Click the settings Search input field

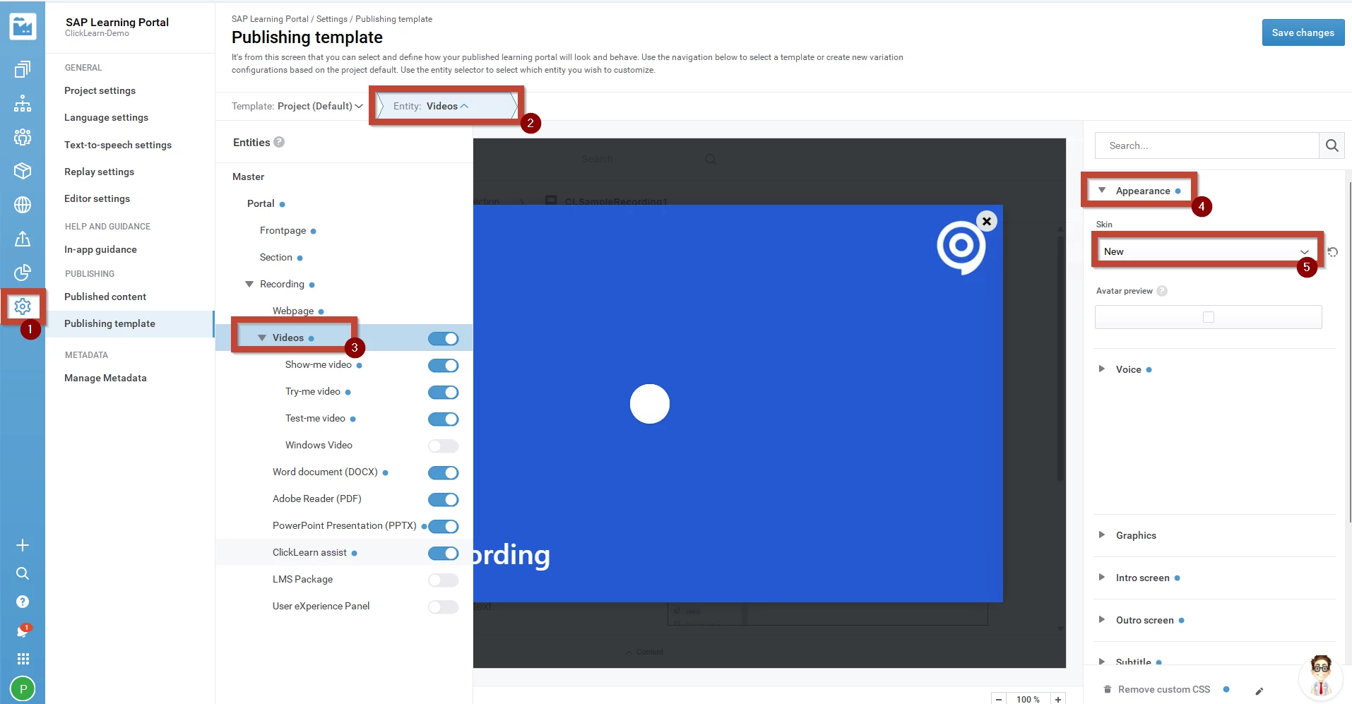click(1207, 145)
